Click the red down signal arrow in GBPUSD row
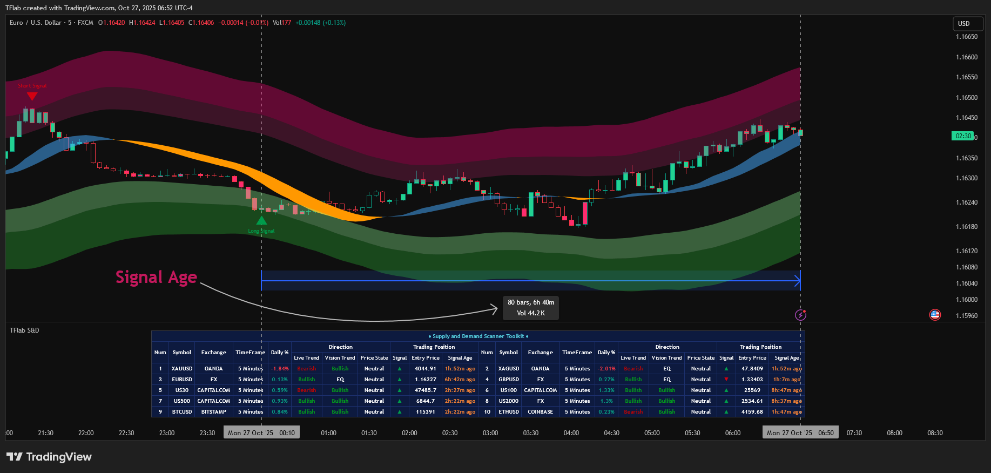Image resolution: width=991 pixels, height=473 pixels. point(726,380)
